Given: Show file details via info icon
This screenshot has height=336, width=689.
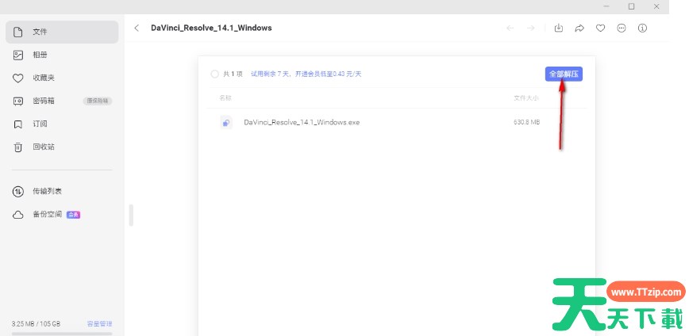Looking at the screenshot, I should tap(643, 28).
